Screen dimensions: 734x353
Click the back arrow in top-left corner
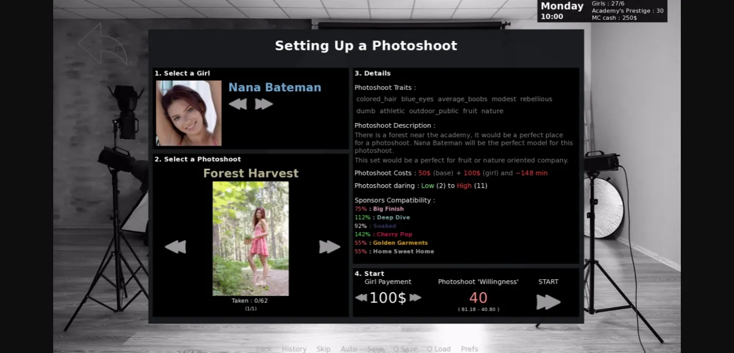point(102,44)
